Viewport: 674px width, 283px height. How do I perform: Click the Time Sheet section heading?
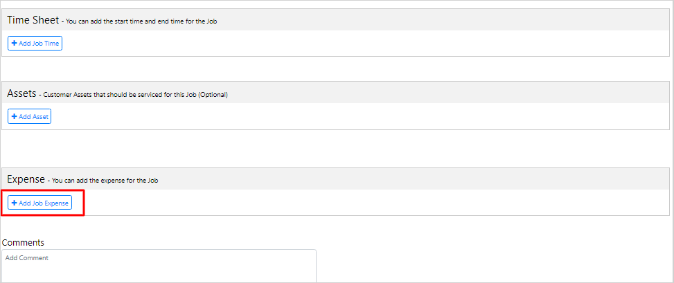pos(33,20)
